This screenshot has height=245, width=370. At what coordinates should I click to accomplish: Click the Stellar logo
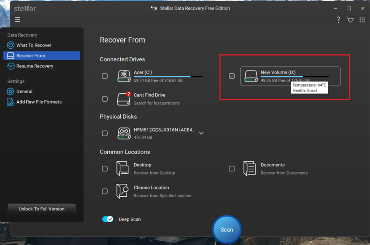click(25, 8)
